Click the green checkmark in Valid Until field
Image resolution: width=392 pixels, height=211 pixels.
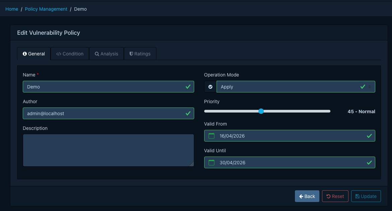tap(369, 163)
